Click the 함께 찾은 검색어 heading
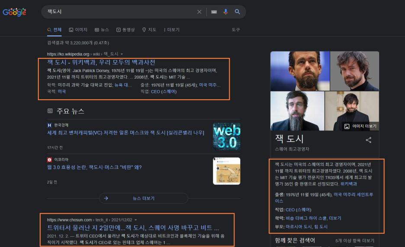The image size is (405, 247). click(295, 241)
